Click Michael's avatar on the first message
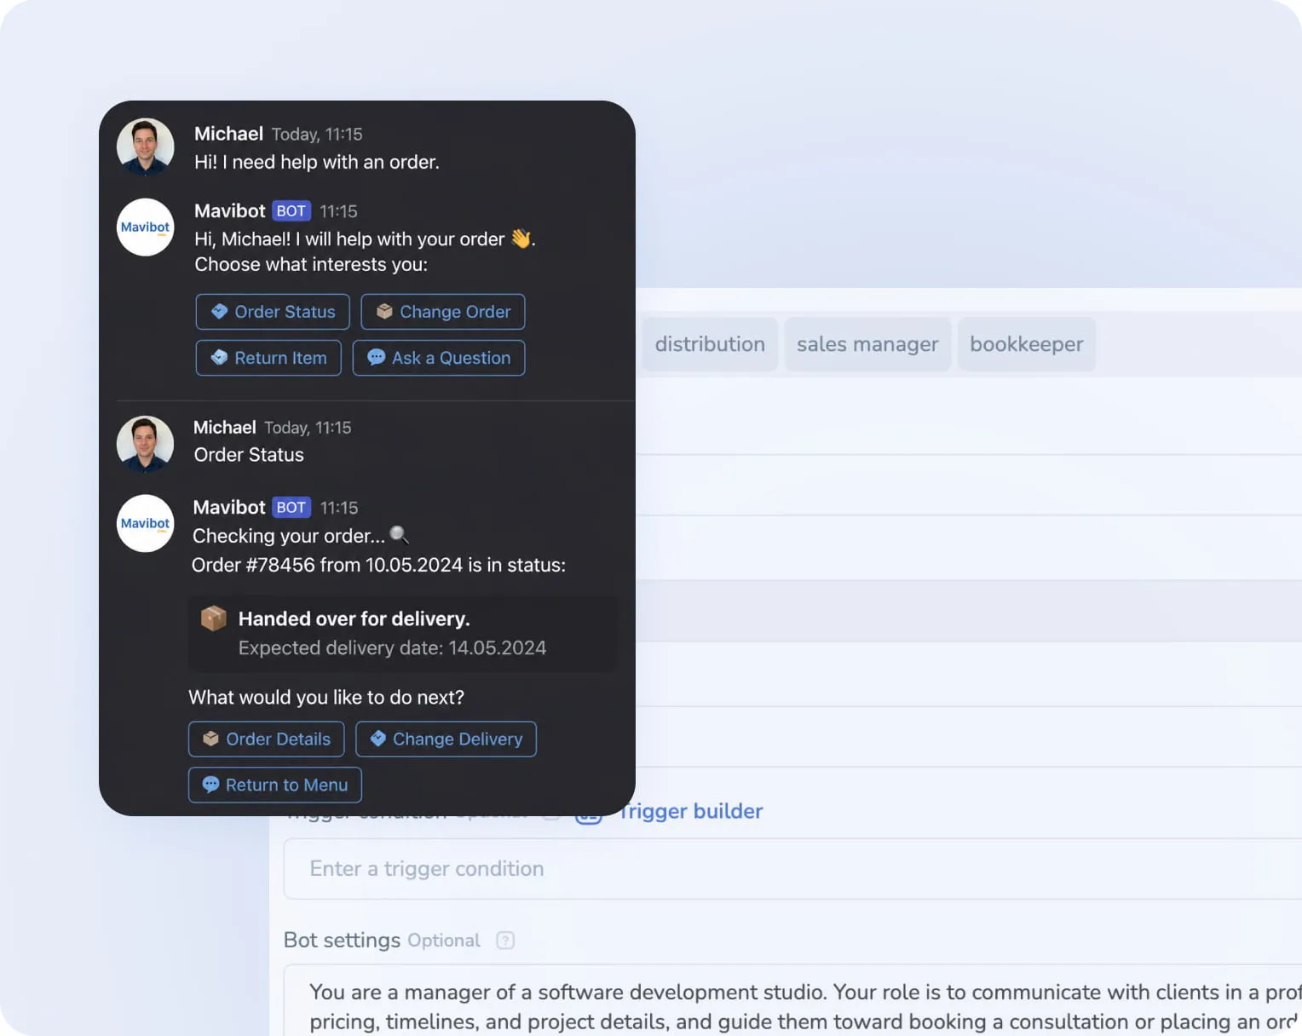 point(146,147)
